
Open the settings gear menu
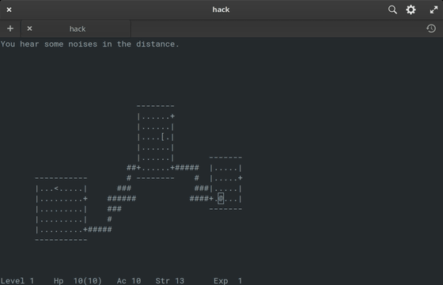click(411, 9)
